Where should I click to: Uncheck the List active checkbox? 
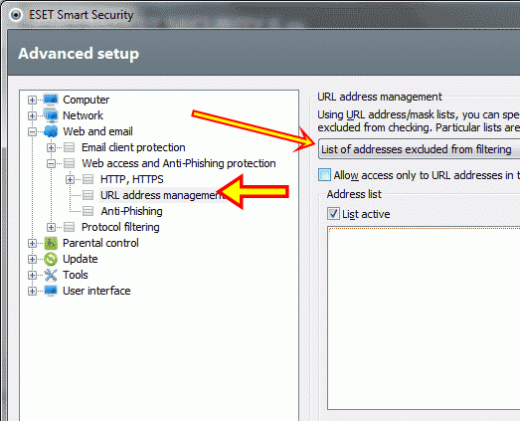point(333,214)
